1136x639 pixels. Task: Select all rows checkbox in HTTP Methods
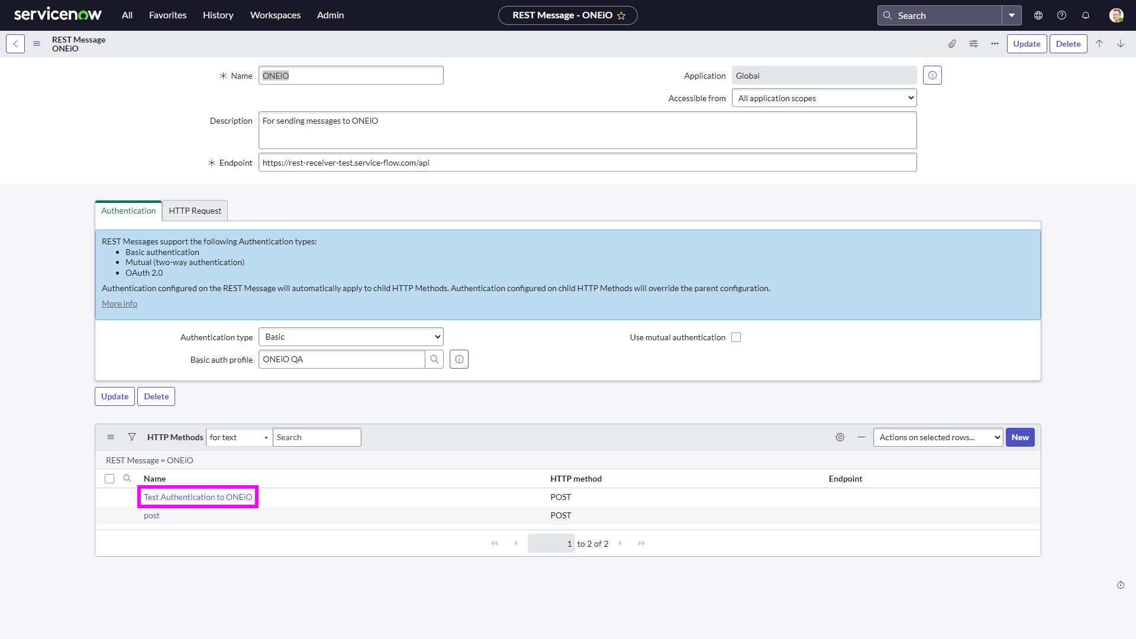tap(109, 479)
